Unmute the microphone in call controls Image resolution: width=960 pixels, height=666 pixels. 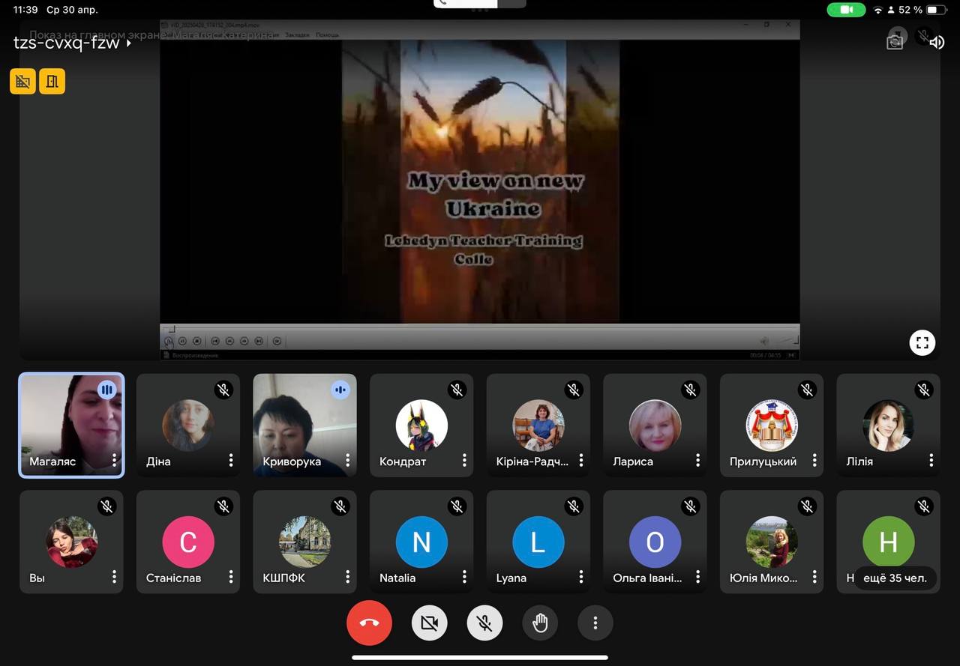coord(484,623)
